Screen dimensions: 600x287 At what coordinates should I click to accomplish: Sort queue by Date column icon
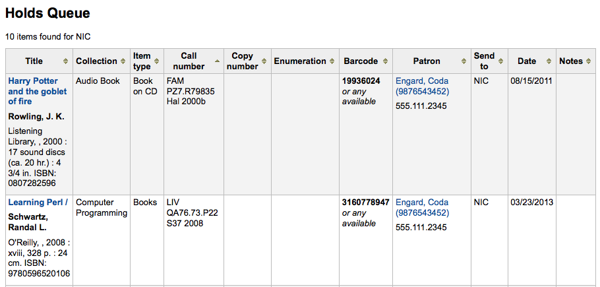click(549, 61)
